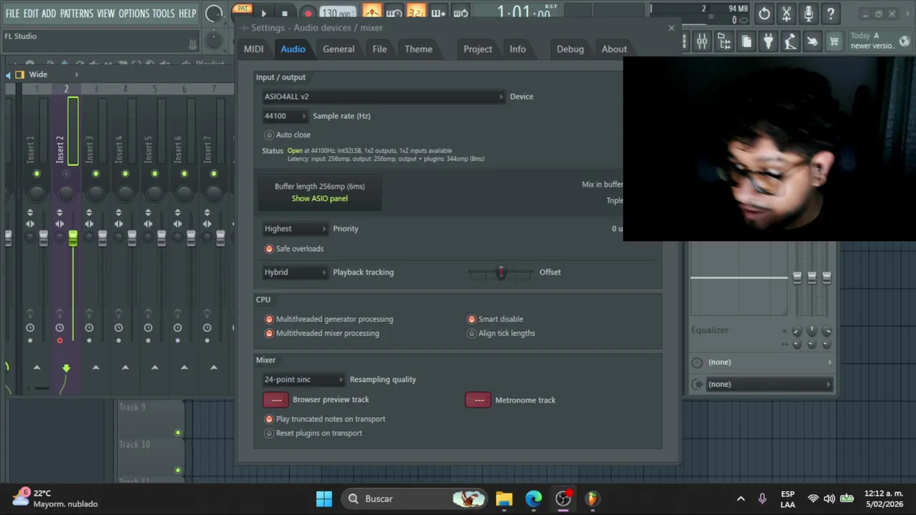Image resolution: width=916 pixels, height=515 pixels.
Task: Open the tempo tapper icon
Action: click(790, 42)
